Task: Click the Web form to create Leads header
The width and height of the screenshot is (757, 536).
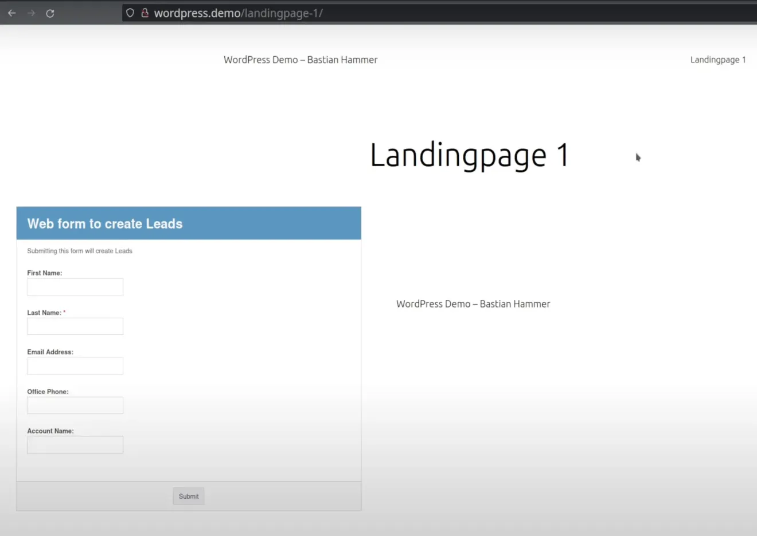Action: point(104,223)
